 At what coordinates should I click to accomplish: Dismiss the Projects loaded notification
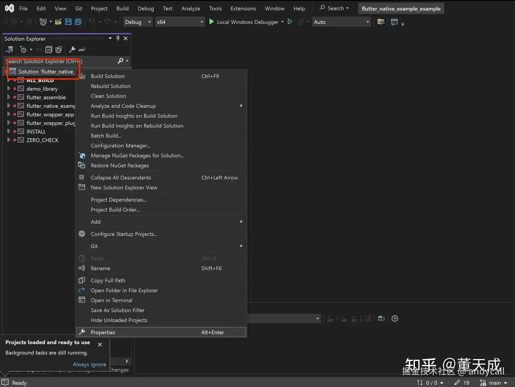coord(100,344)
